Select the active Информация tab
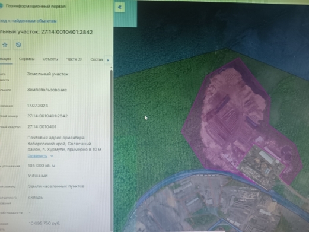309x232 pixels. pos(5,59)
